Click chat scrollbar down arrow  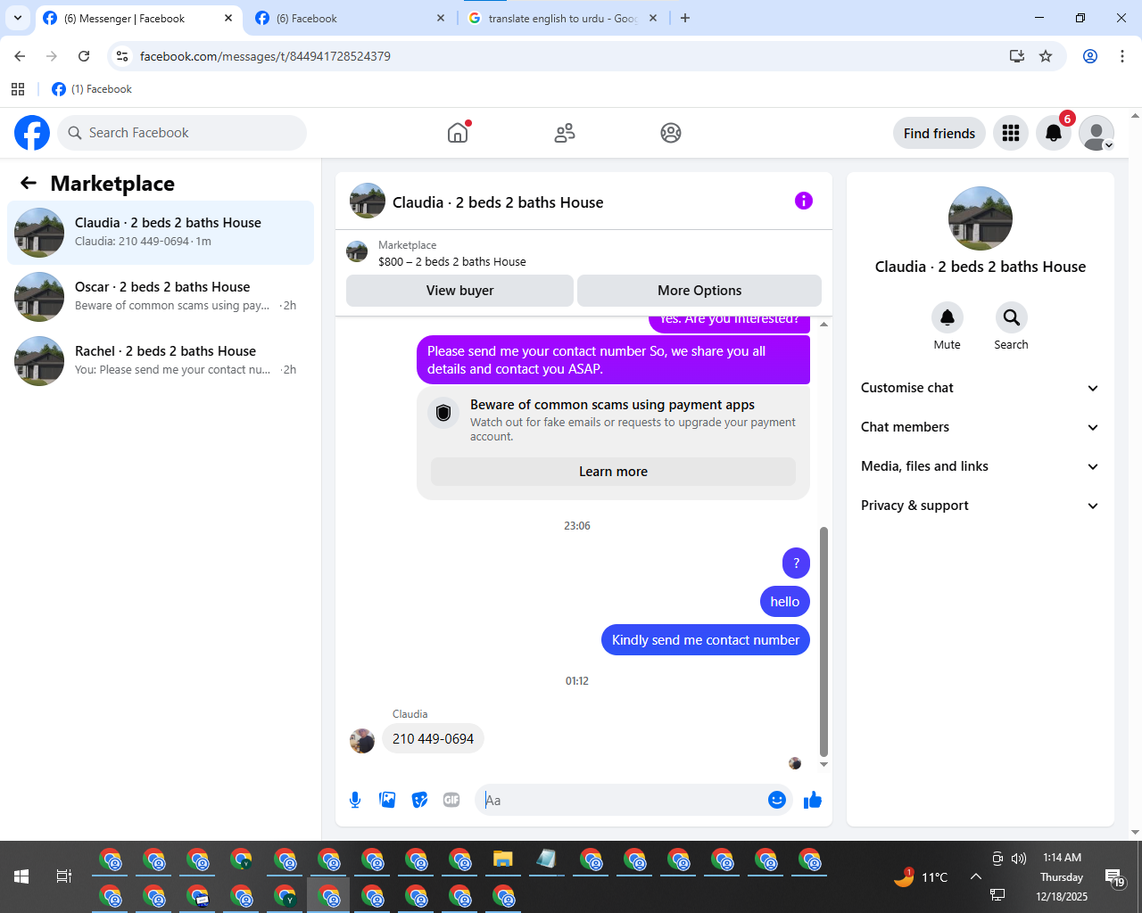coord(823,764)
